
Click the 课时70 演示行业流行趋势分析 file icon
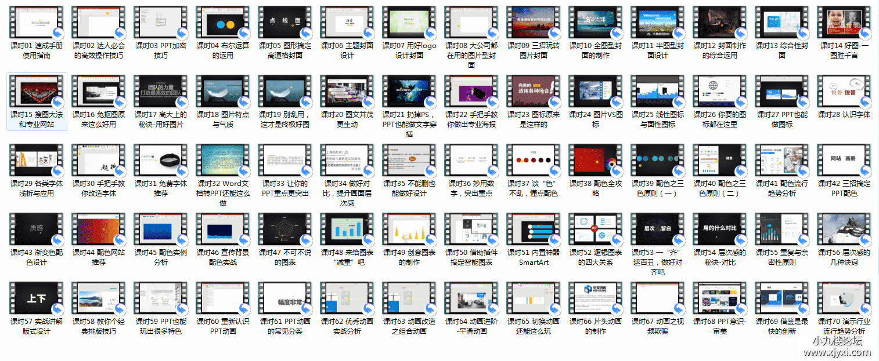[x=844, y=298]
